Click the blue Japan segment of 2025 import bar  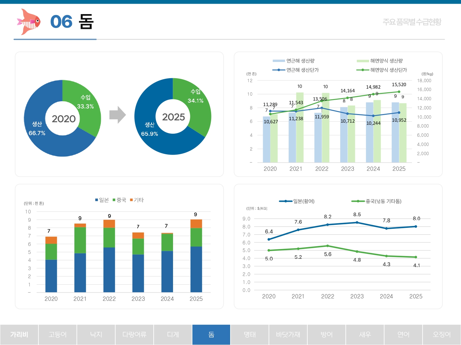(196, 269)
